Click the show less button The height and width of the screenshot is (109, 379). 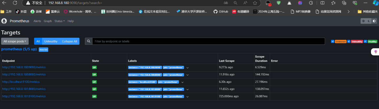point(43,50)
